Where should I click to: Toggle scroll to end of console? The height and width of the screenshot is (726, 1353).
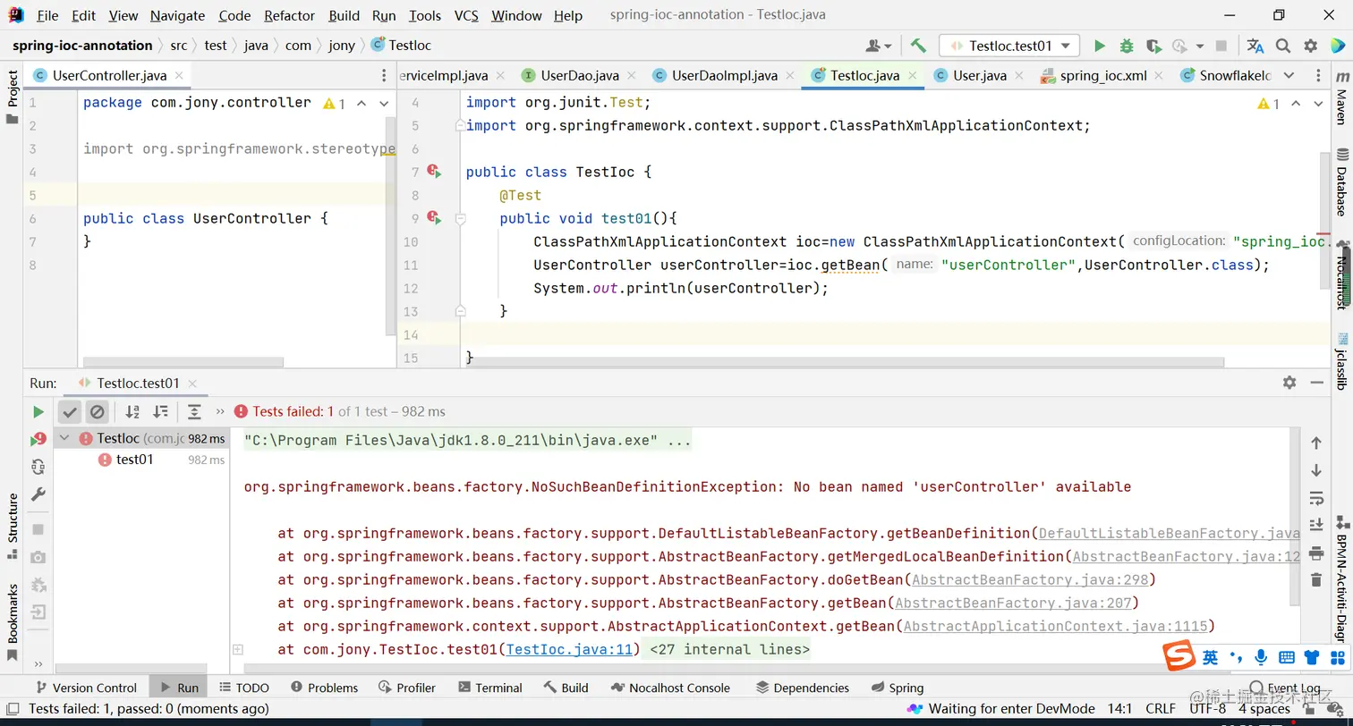click(1316, 525)
